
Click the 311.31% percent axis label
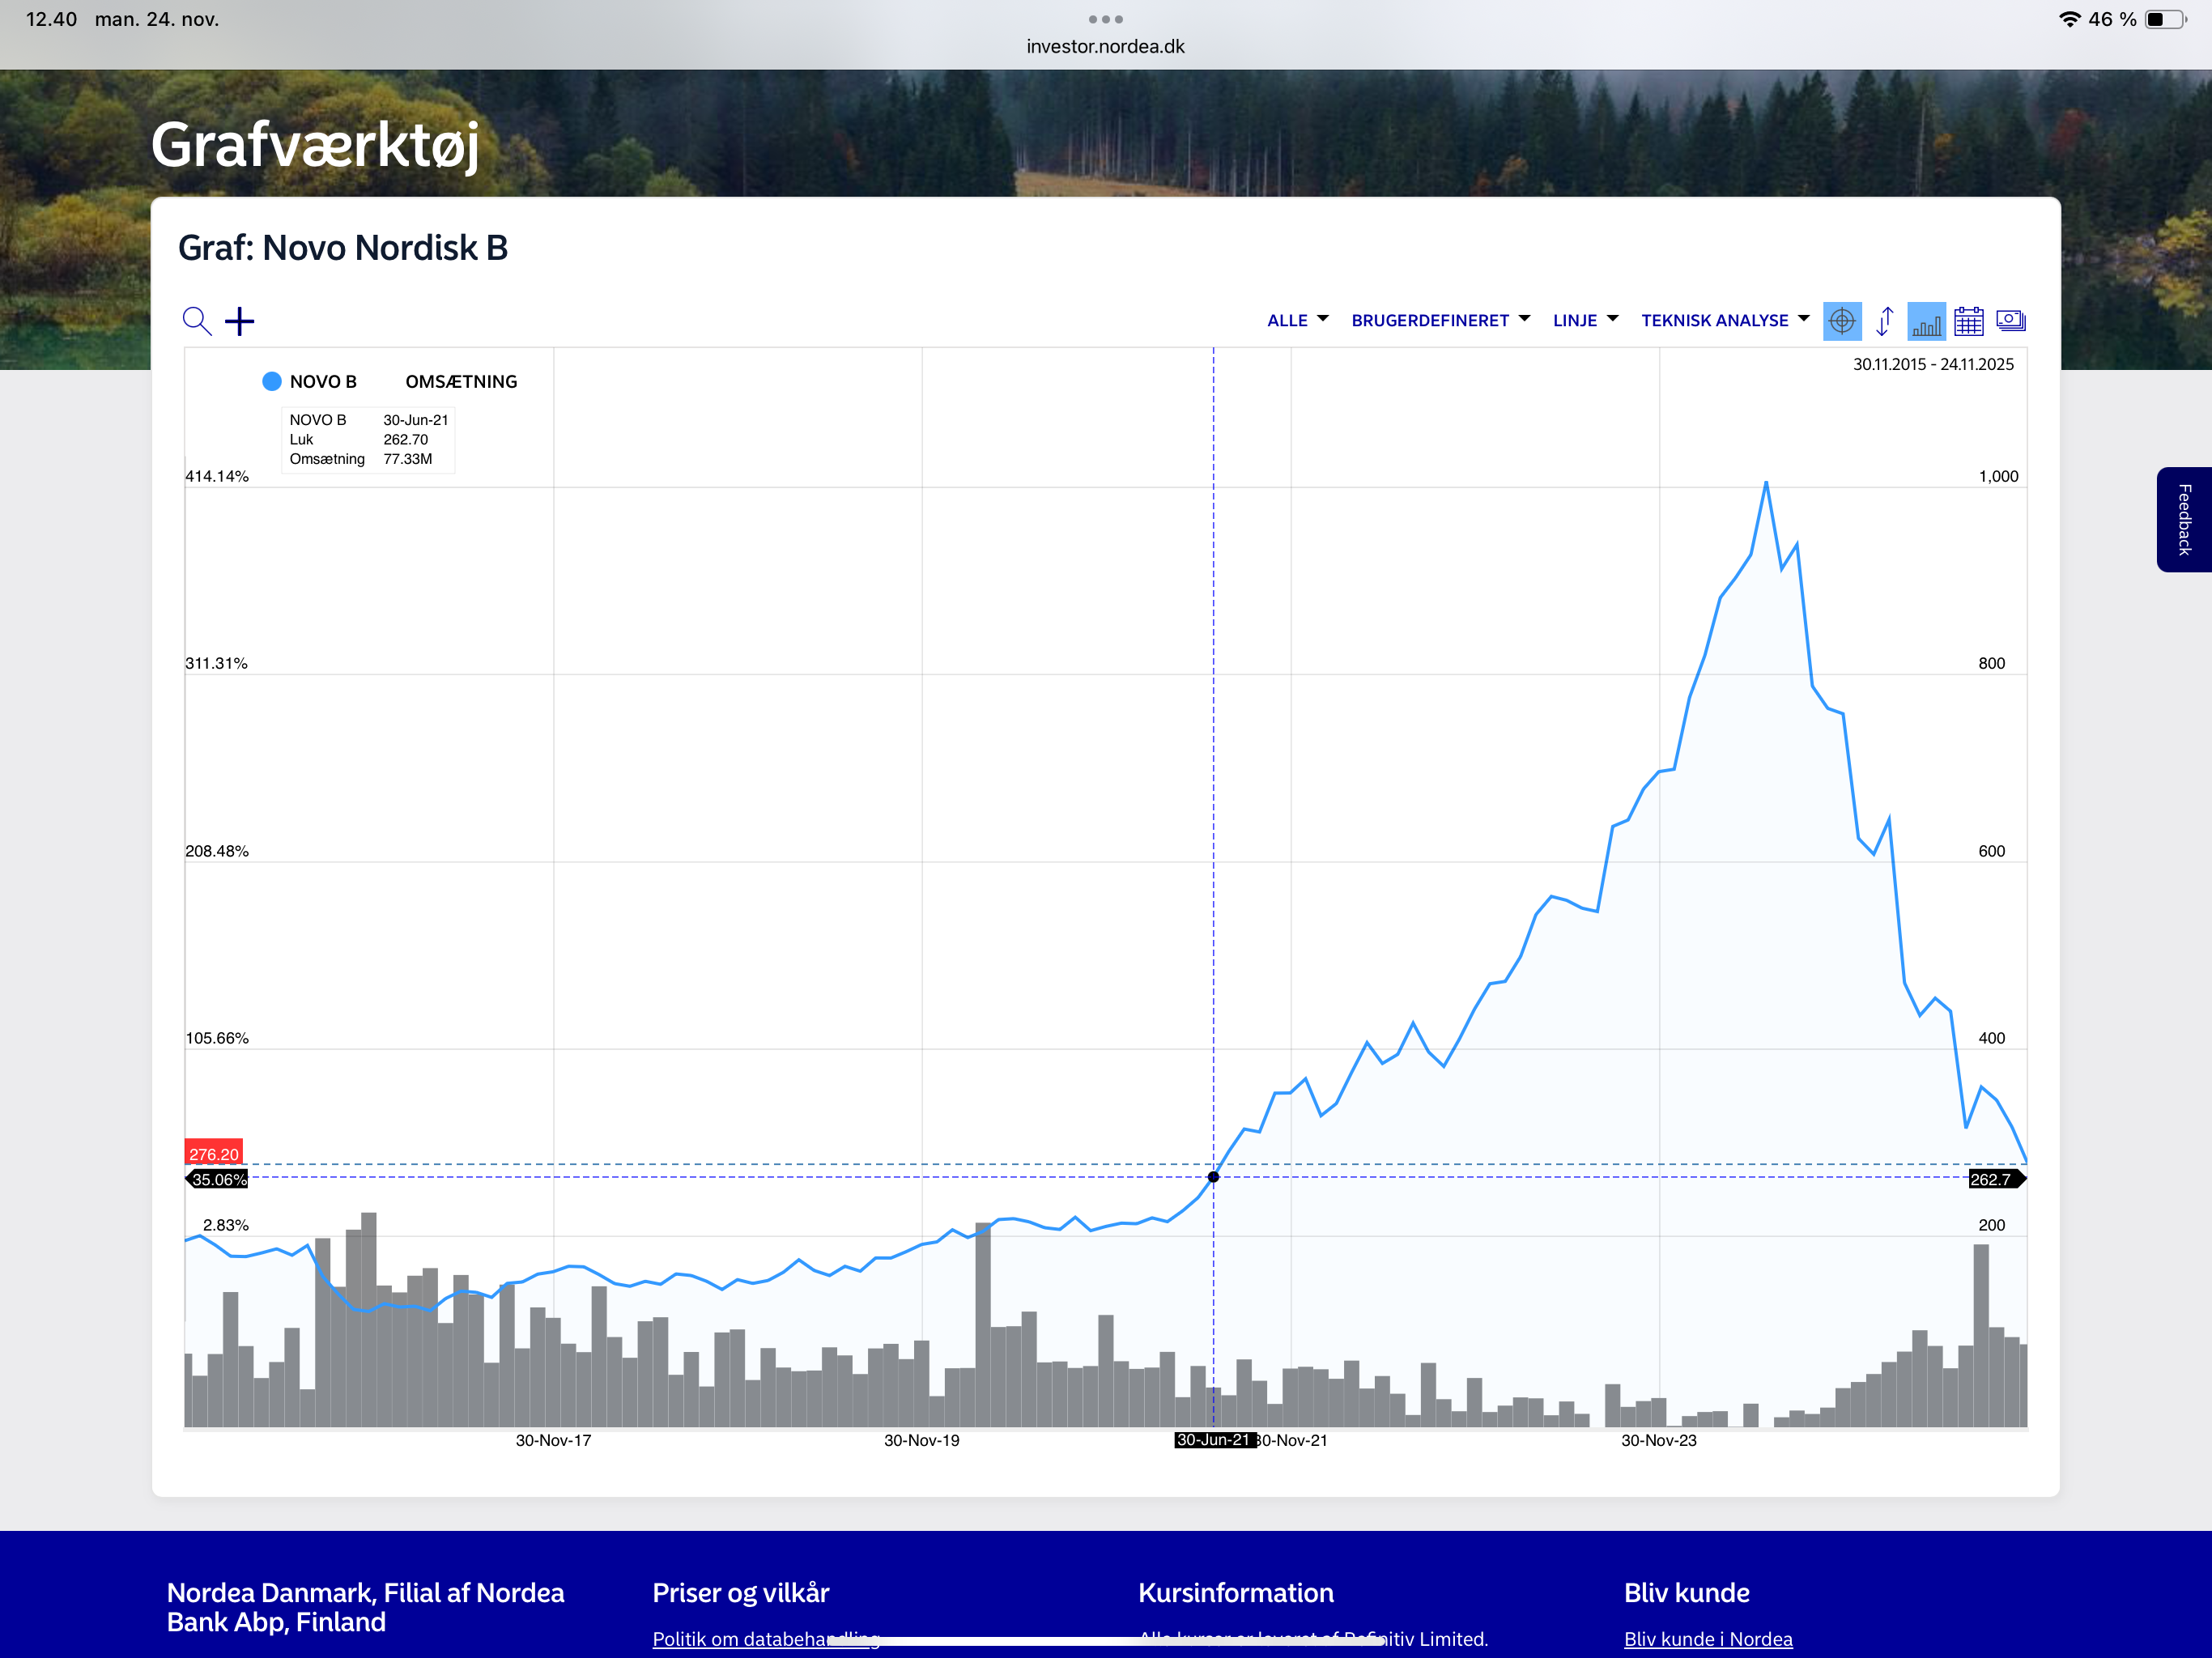pos(216,663)
